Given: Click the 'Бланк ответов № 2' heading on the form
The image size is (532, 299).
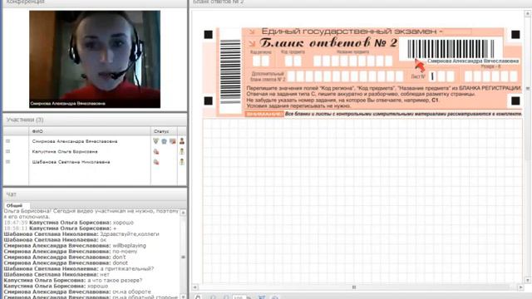Looking at the screenshot, I should 328,42.
